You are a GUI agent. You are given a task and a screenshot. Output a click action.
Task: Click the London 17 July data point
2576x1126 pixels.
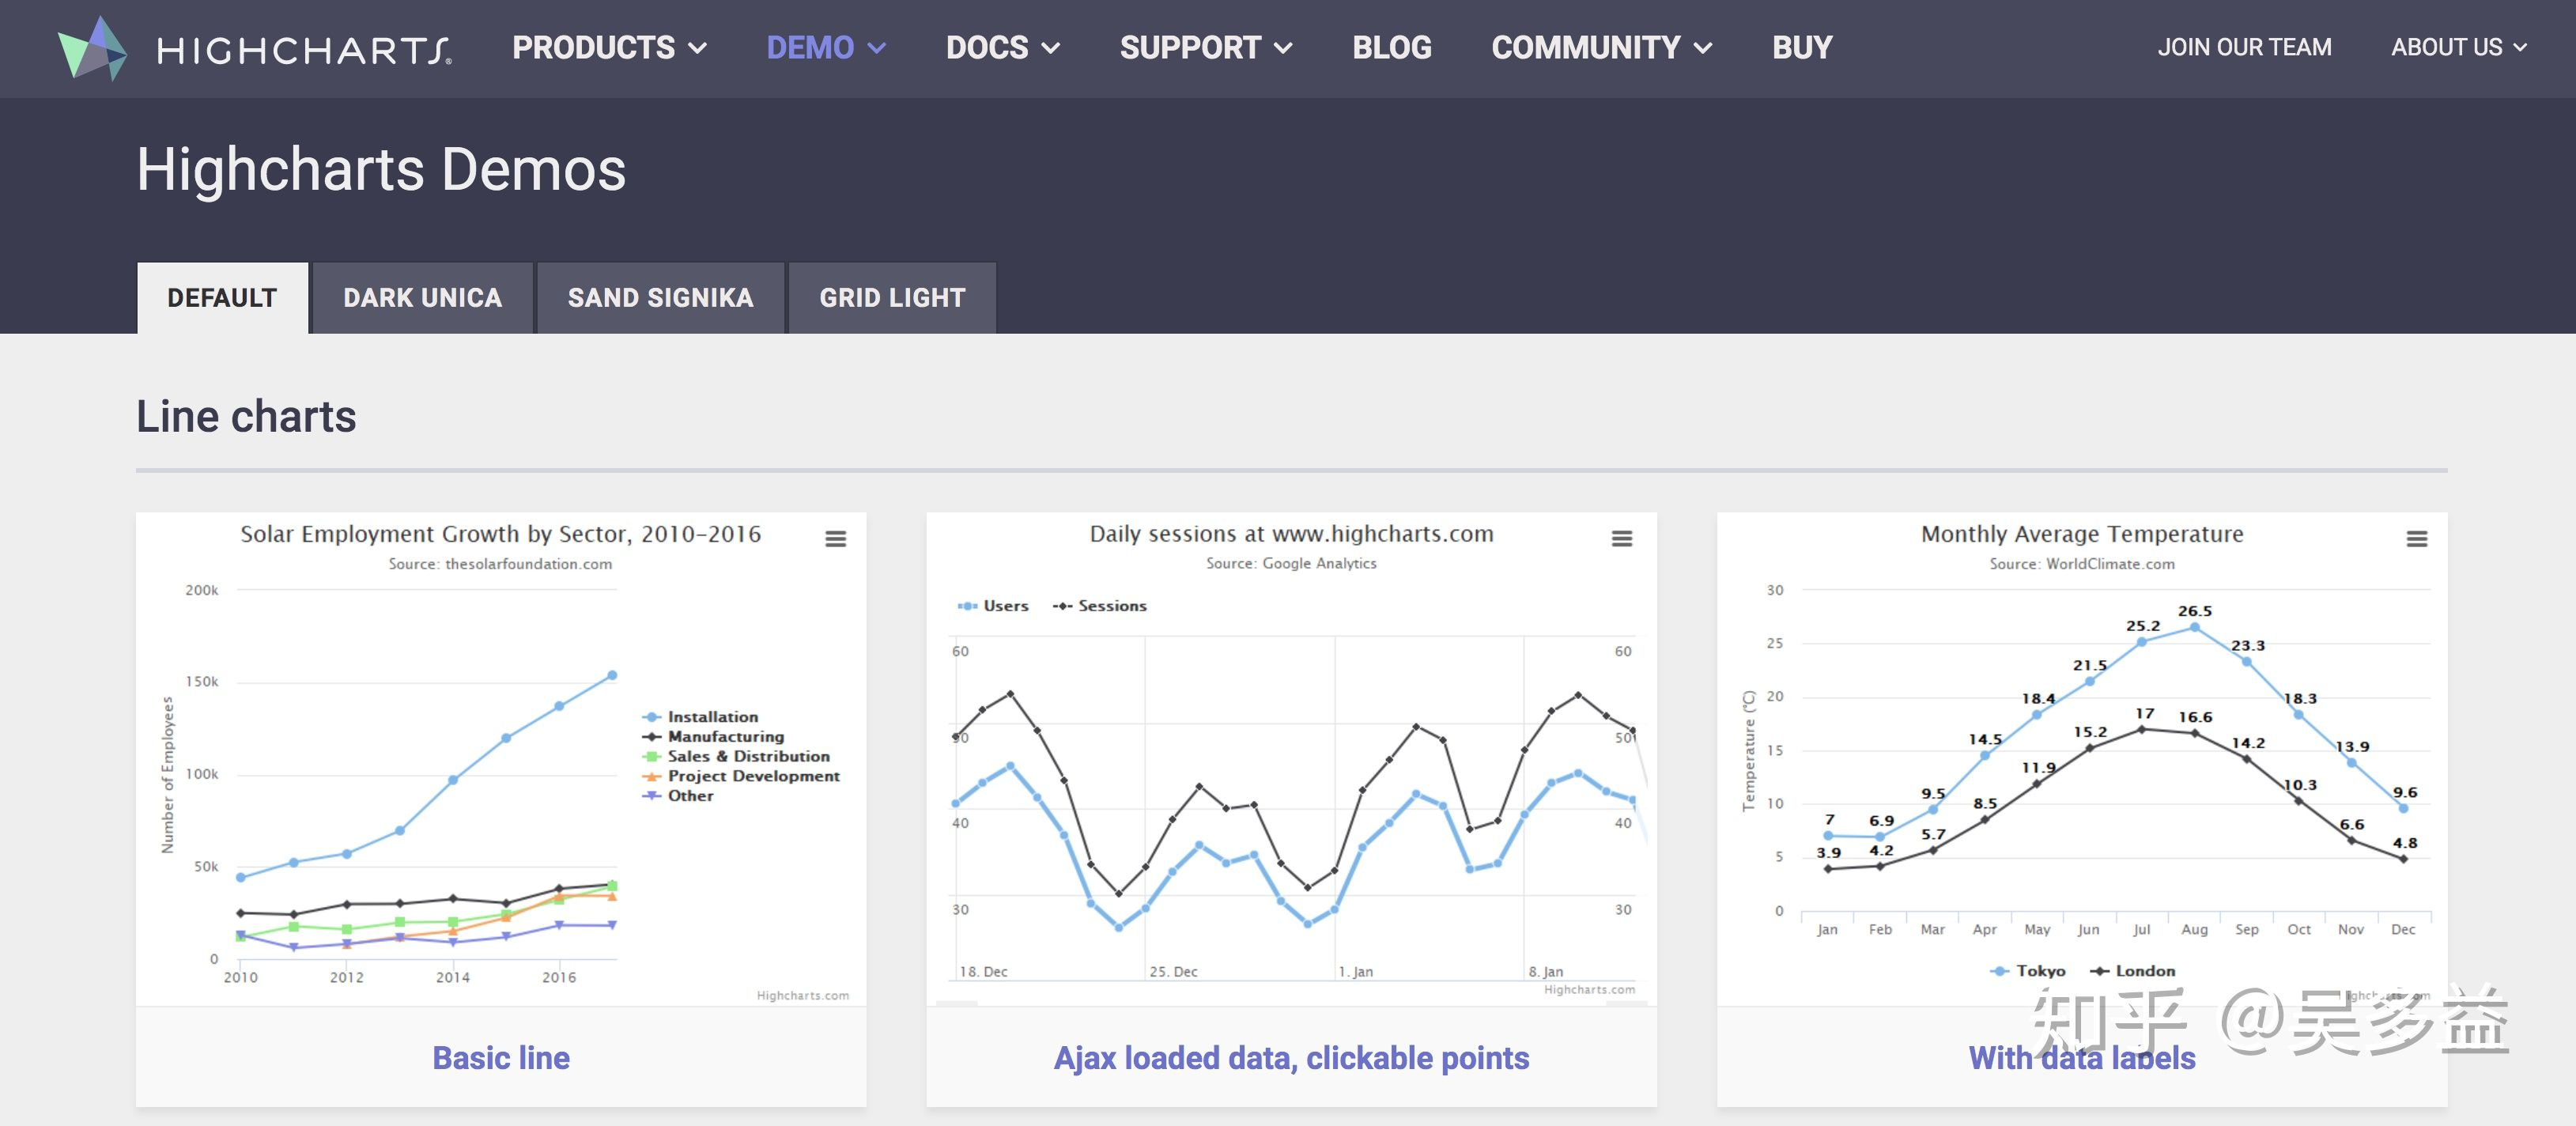pyautogui.click(x=2142, y=730)
